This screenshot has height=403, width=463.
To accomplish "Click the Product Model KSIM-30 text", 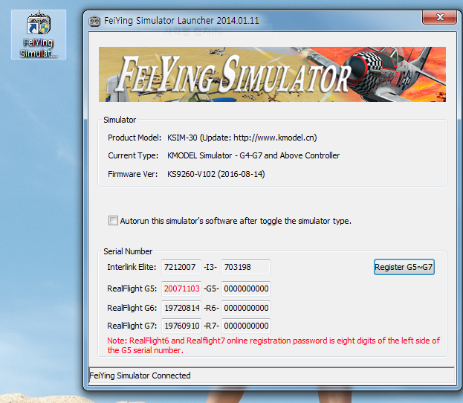I will [242, 138].
